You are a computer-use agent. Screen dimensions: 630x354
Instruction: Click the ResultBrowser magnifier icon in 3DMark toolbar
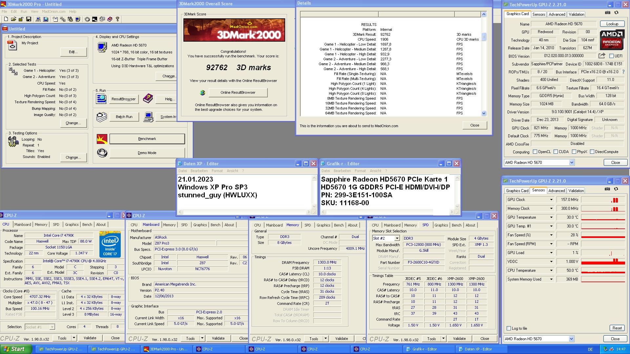point(46,19)
